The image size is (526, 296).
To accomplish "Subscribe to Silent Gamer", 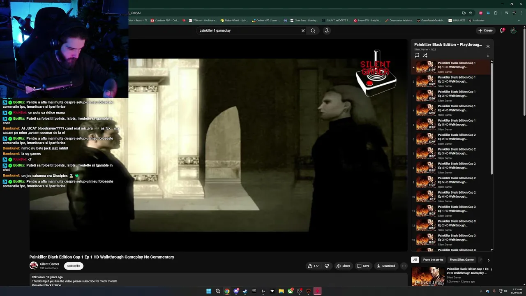I will point(74,266).
